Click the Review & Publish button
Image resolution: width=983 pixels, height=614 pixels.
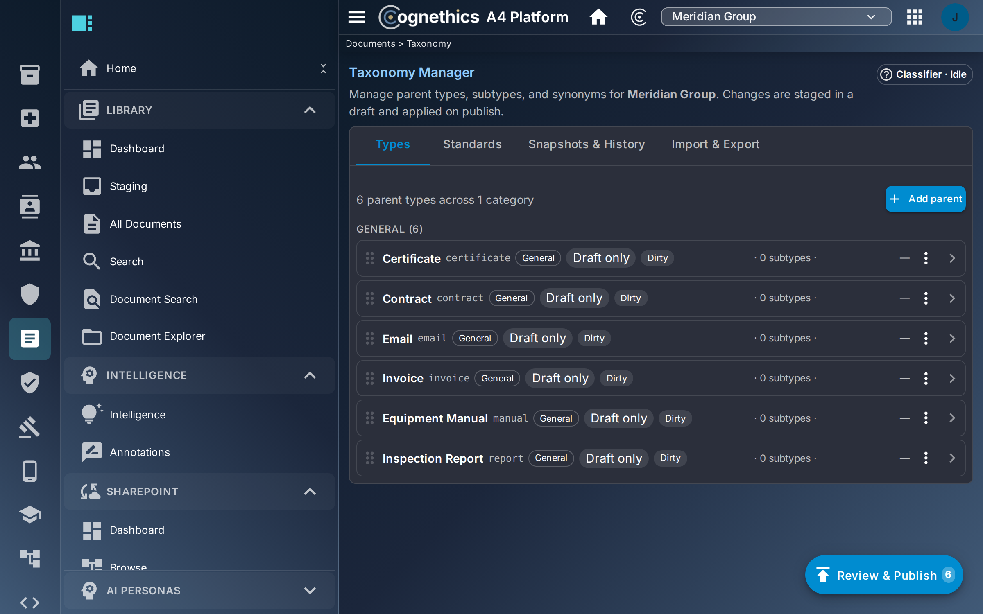tap(884, 575)
